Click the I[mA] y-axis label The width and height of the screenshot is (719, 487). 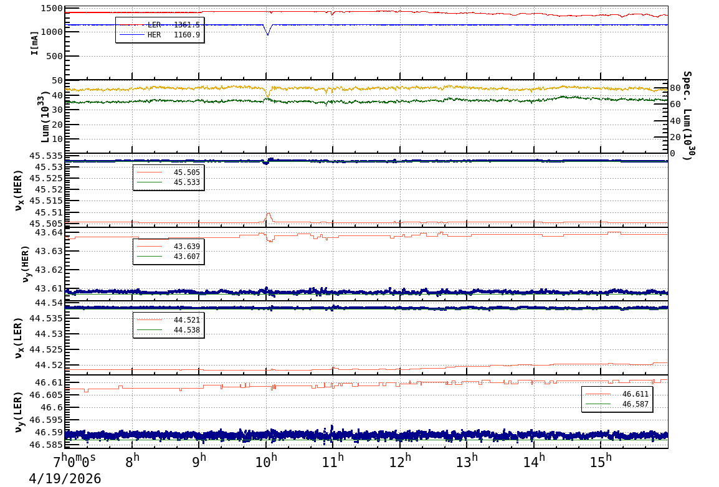tap(34, 43)
